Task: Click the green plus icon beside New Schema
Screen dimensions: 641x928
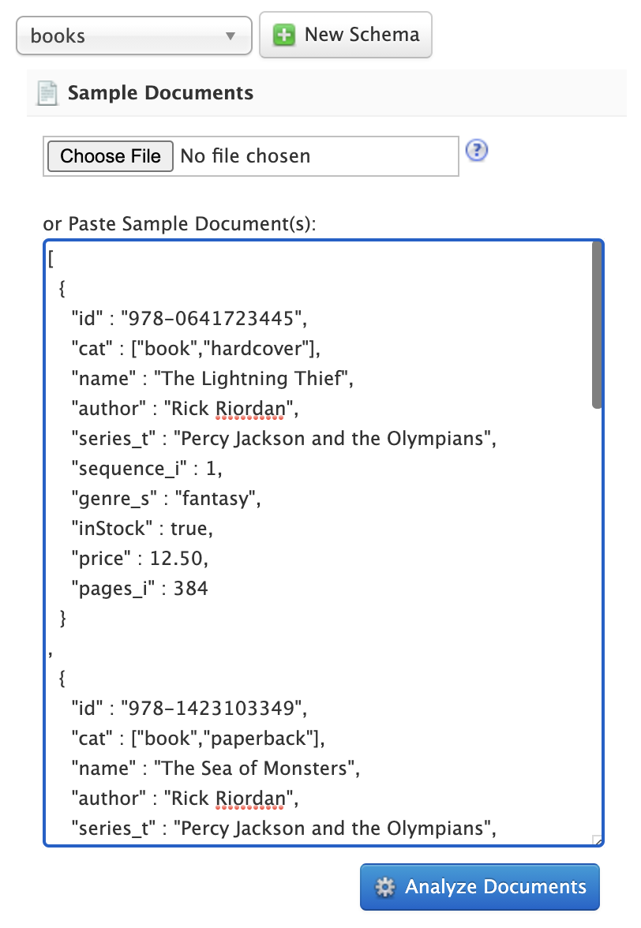Action: point(284,36)
